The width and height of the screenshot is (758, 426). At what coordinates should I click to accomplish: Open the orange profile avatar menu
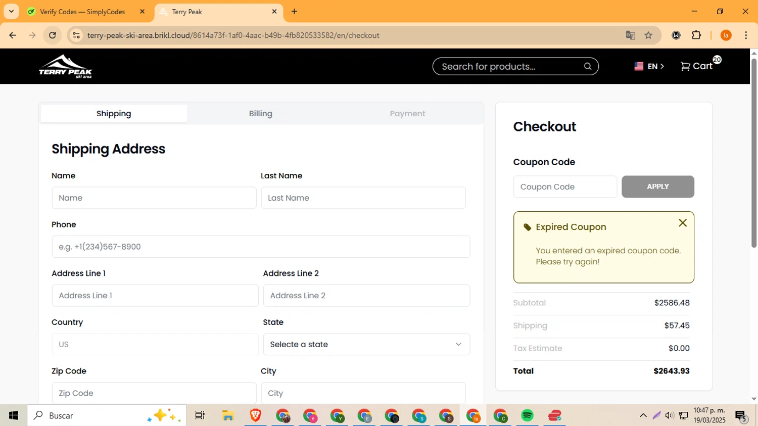726,35
